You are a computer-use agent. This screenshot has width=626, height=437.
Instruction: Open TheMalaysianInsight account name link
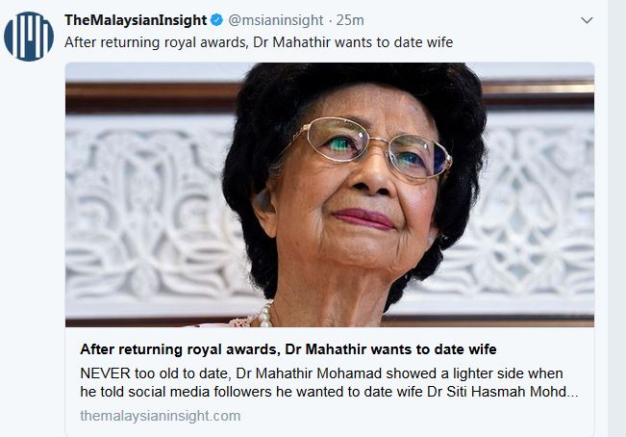(x=136, y=20)
